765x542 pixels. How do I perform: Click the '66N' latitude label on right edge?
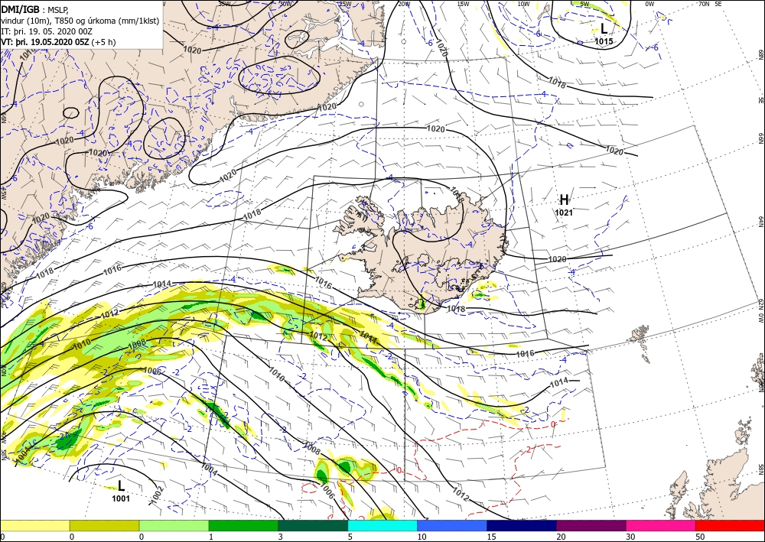760,139
